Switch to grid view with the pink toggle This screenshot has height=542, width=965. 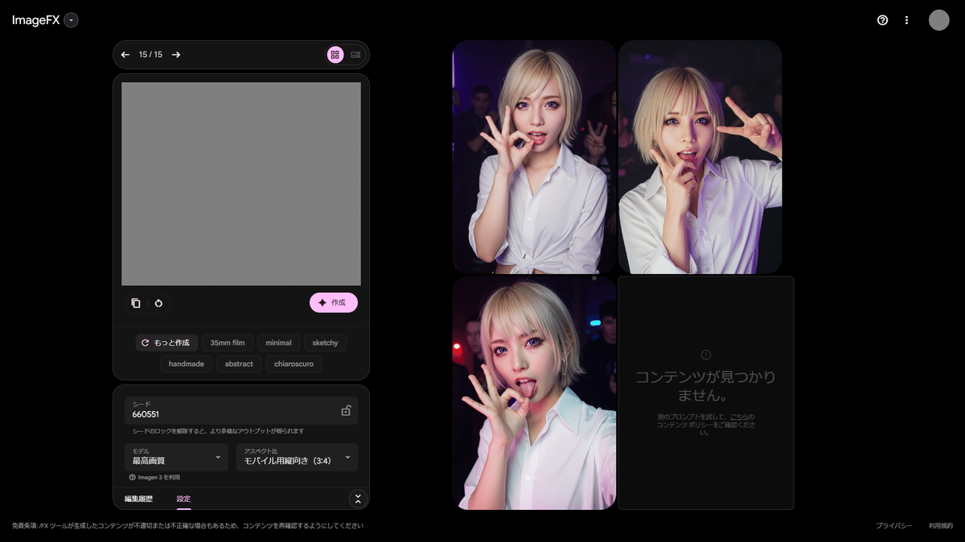click(335, 54)
